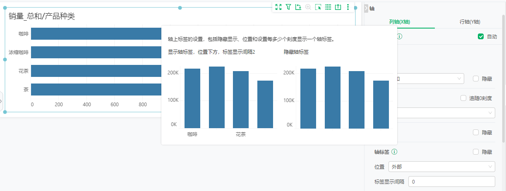Enable the 追随0刻度 checkbox
506x191 pixels.
tap(463, 98)
